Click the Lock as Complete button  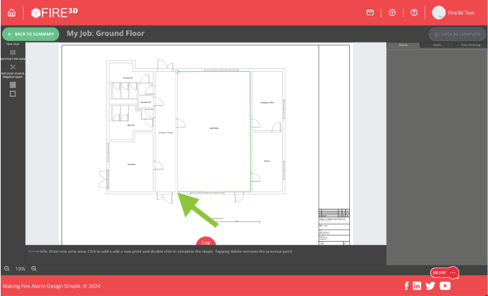point(457,33)
